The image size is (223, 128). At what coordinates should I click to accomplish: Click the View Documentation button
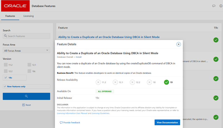pyautogui.click(x=167, y=122)
